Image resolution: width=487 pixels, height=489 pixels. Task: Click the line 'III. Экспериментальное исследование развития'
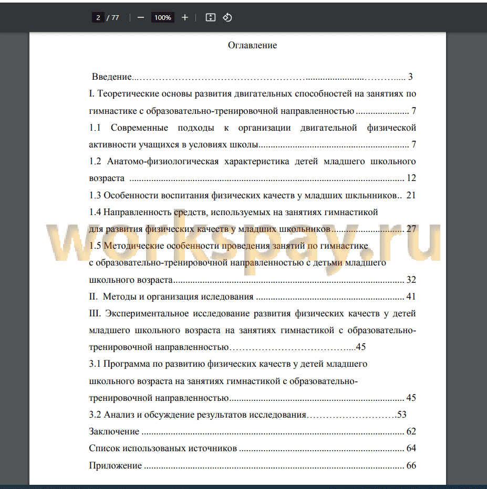(x=252, y=313)
